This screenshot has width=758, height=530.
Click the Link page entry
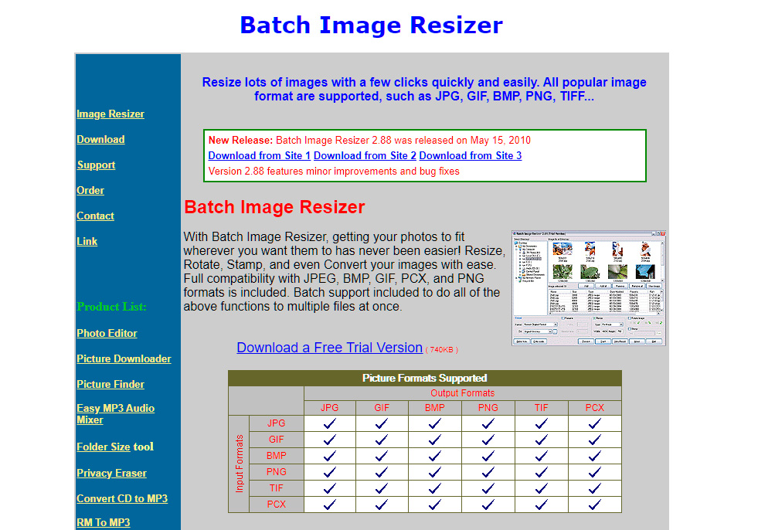87,241
